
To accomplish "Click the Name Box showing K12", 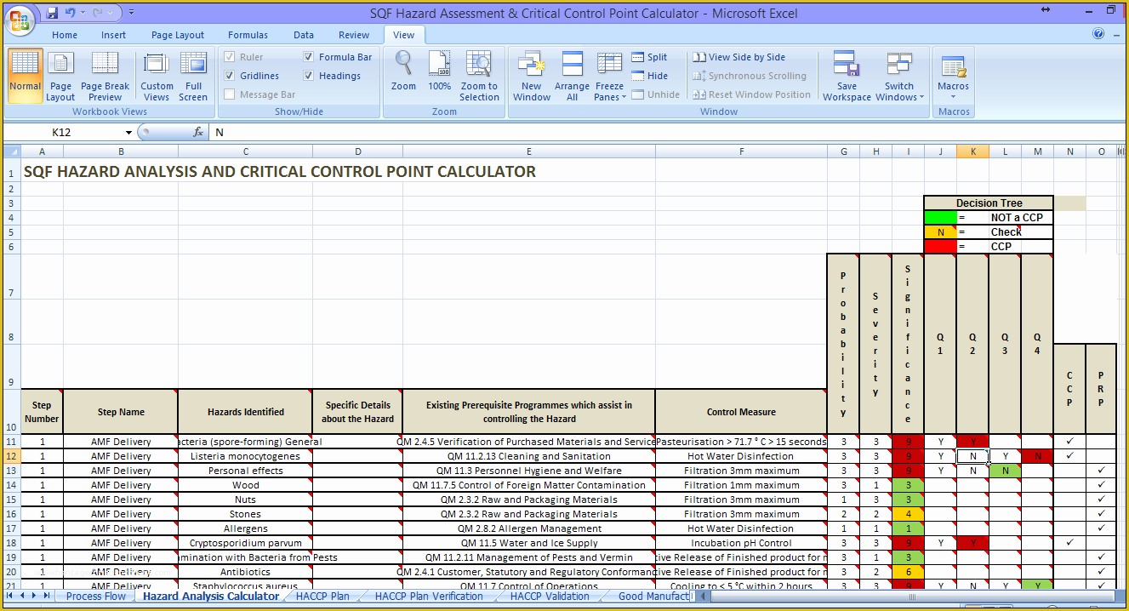I will [x=64, y=132].
